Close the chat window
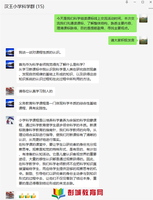 click(x=151, y=2)
